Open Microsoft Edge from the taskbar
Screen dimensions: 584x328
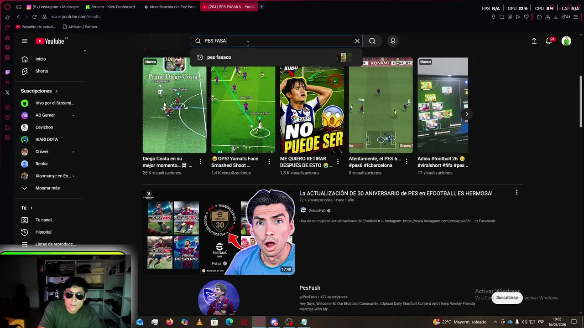(x=229, y=322)
